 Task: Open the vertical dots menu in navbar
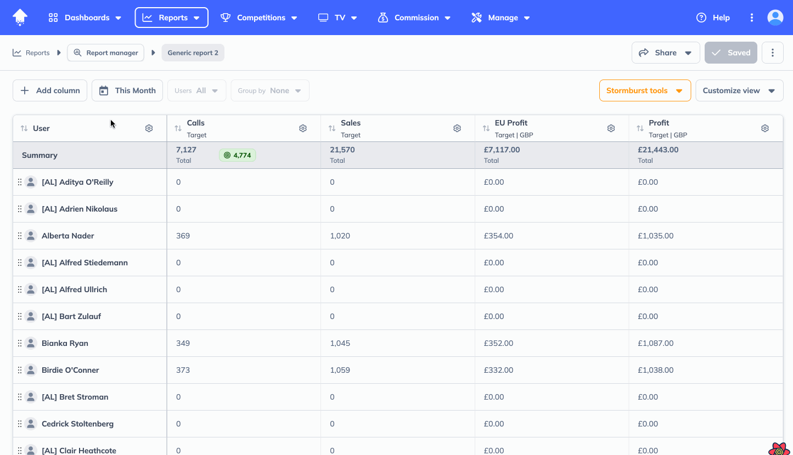click(x=752, y=18)
